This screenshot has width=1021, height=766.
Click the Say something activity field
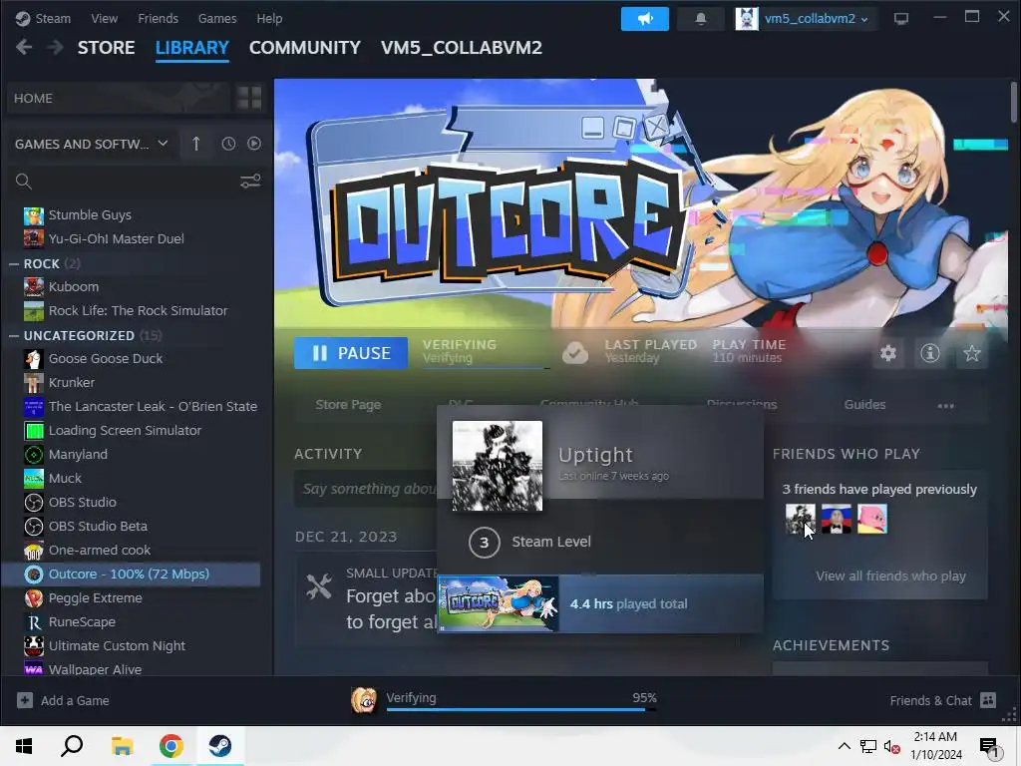click(x=368, y=489)
